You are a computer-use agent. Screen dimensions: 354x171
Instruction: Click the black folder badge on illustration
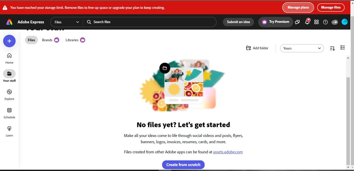click(x=165, y=68)
